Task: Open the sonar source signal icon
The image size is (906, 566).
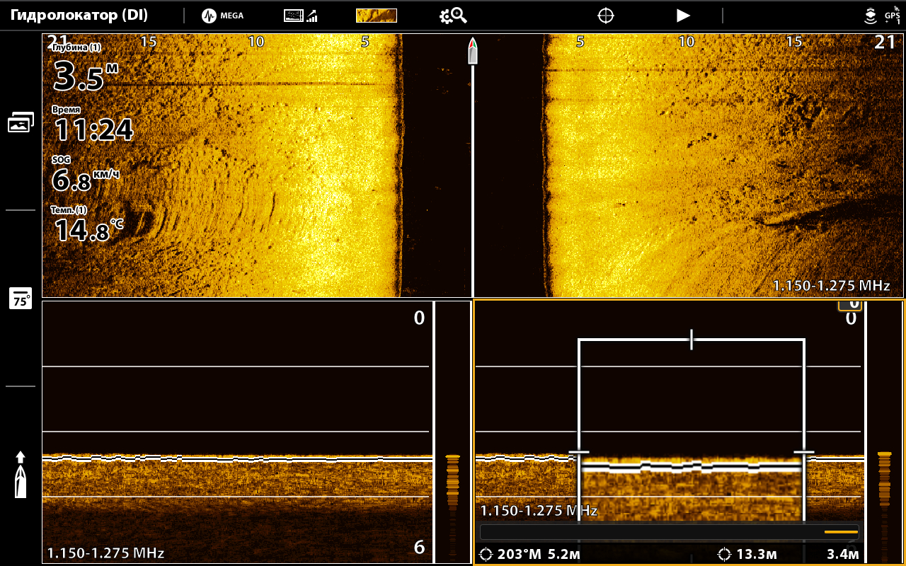Action: click(300, 16)
